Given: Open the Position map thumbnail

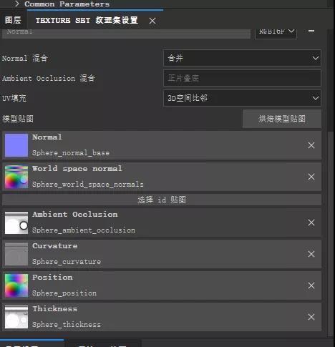Looking at the screenshot, I should [x=16, y=285].
